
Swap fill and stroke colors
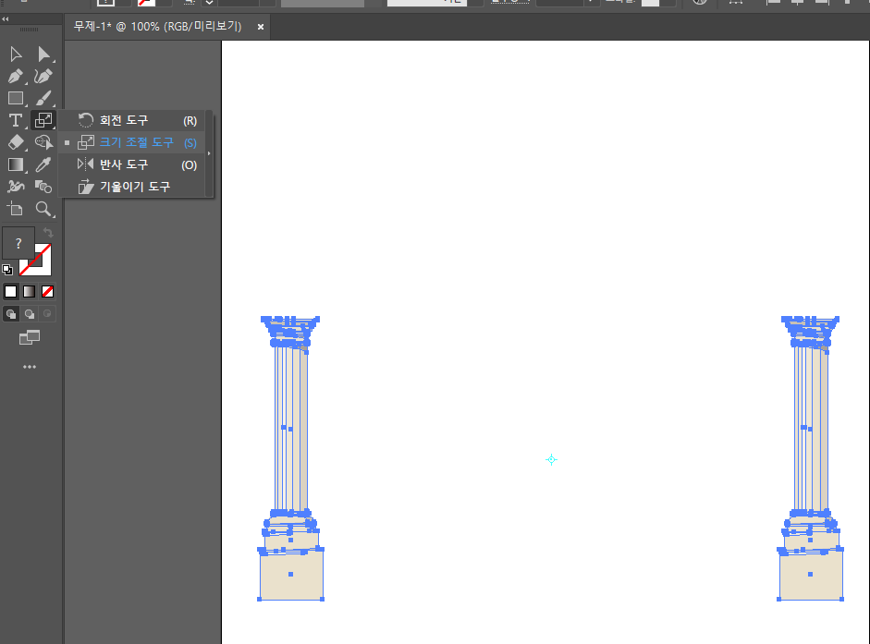(48, 233)
